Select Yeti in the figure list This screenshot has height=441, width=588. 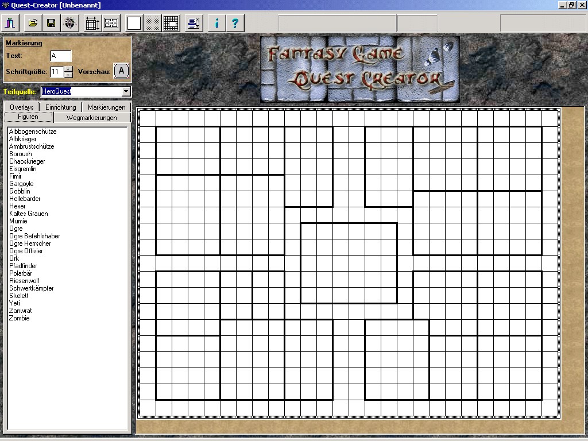pyautogui.click(x=14, y=303)
